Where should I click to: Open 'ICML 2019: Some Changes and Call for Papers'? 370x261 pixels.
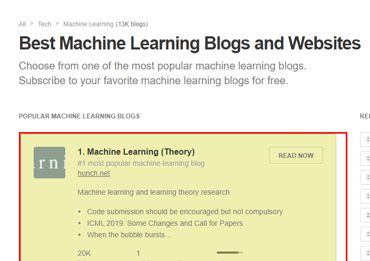(165, 223)
